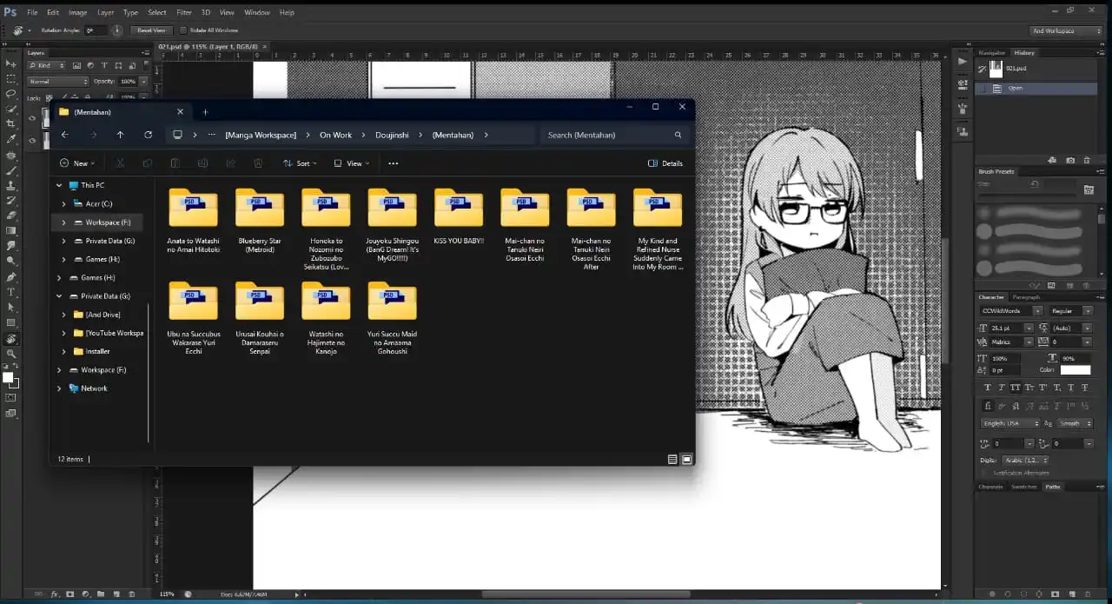This screenshot has width=1112, height=604.
Task: Click the Play actions panel icon
Action: click(962, 62)
